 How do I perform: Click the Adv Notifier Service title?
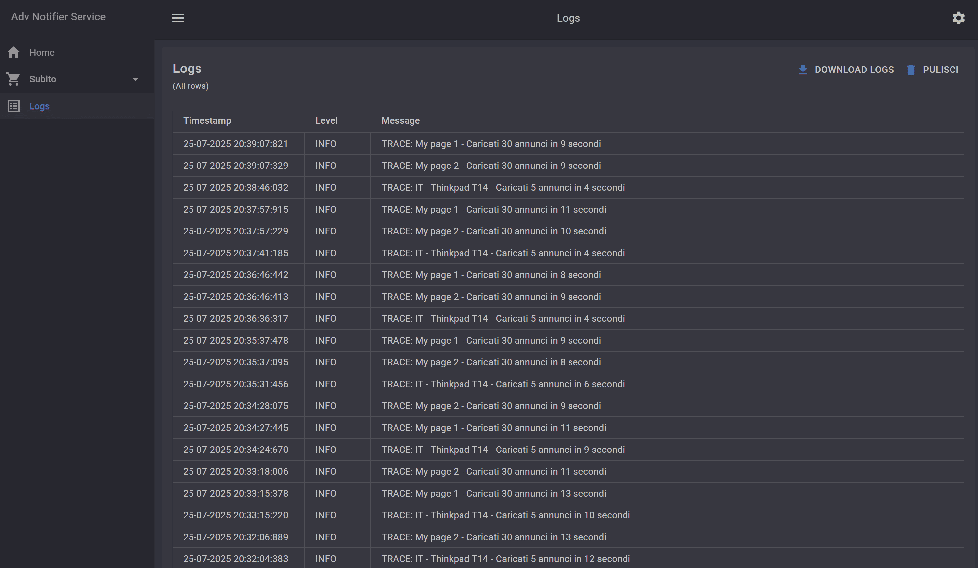click(58, 17)
